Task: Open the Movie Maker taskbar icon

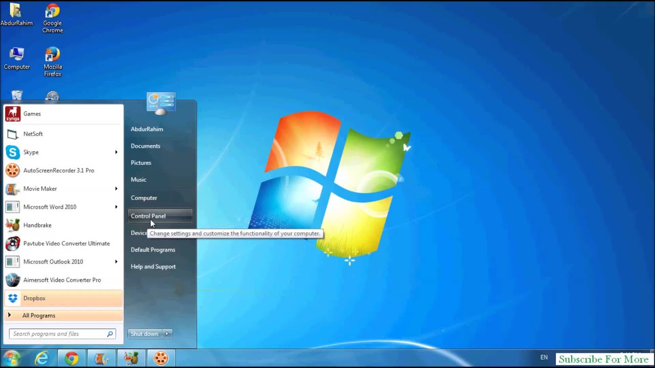Action: click(x=101, y=359)
